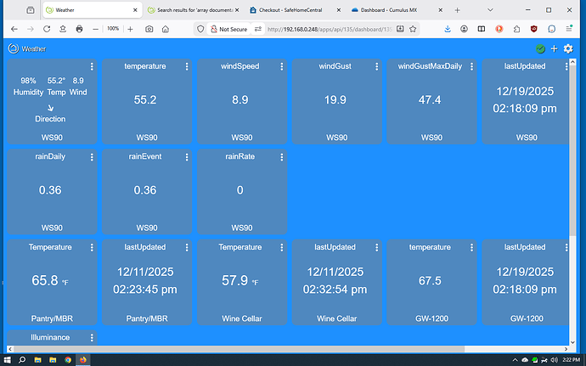
Task: Open the dashboard settings gear
Action: click(568, 48)
